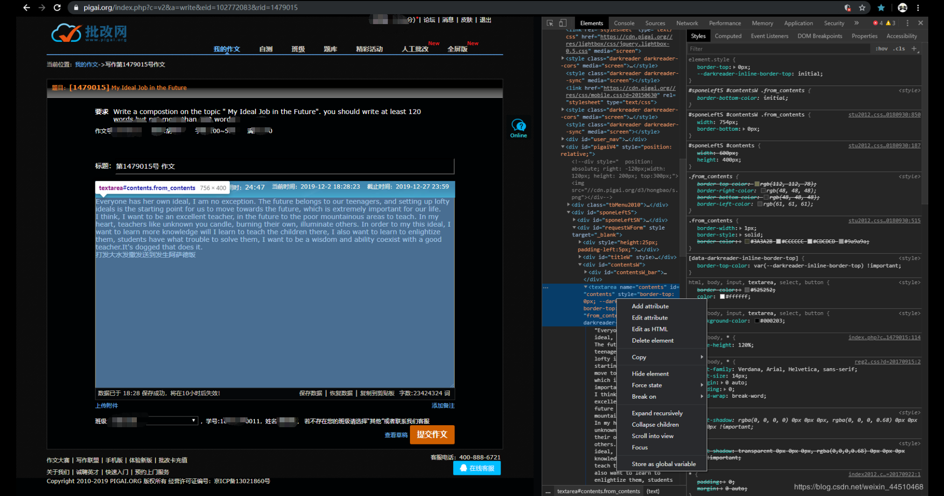Bookmark this page with the star icon
Image resolution: width=944 pixels, height=496 pixels.
tap(862, 7)
